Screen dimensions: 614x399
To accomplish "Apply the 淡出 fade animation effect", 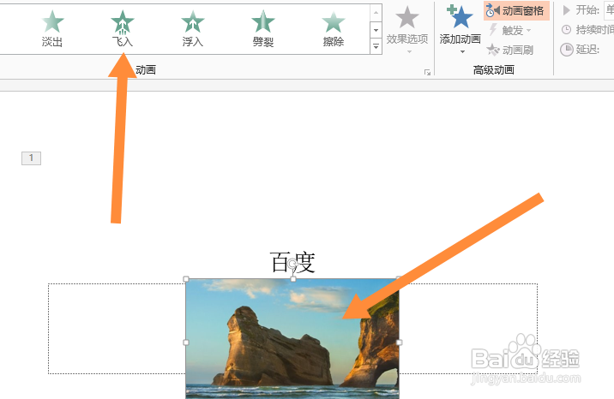I will [52, 28].
